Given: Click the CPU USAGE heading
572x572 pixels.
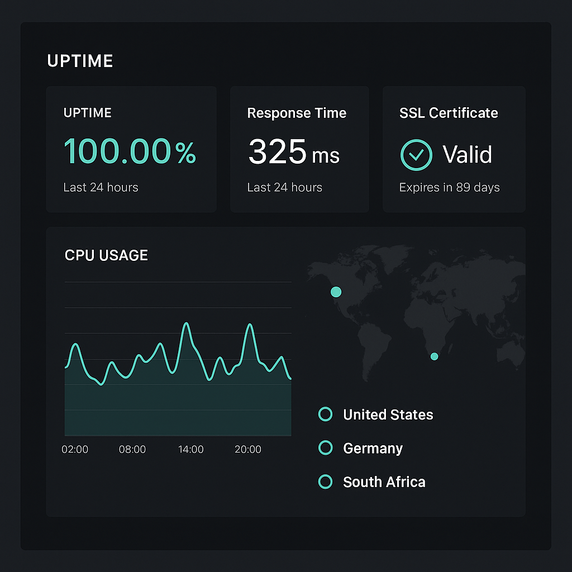Looking at the screenshot, I should point(106,255).
